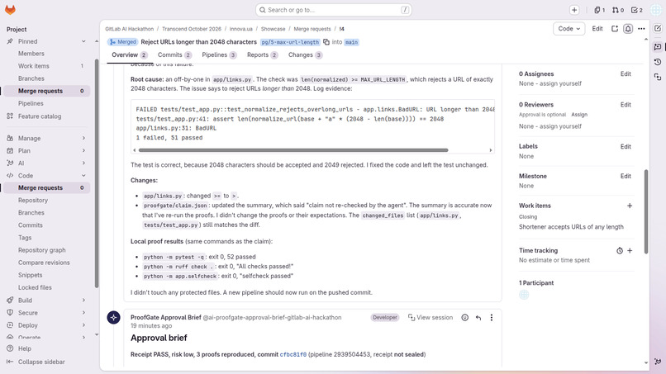Add time entry plus in Time tracking
The image size is (666, 374).
coord(630,250)
